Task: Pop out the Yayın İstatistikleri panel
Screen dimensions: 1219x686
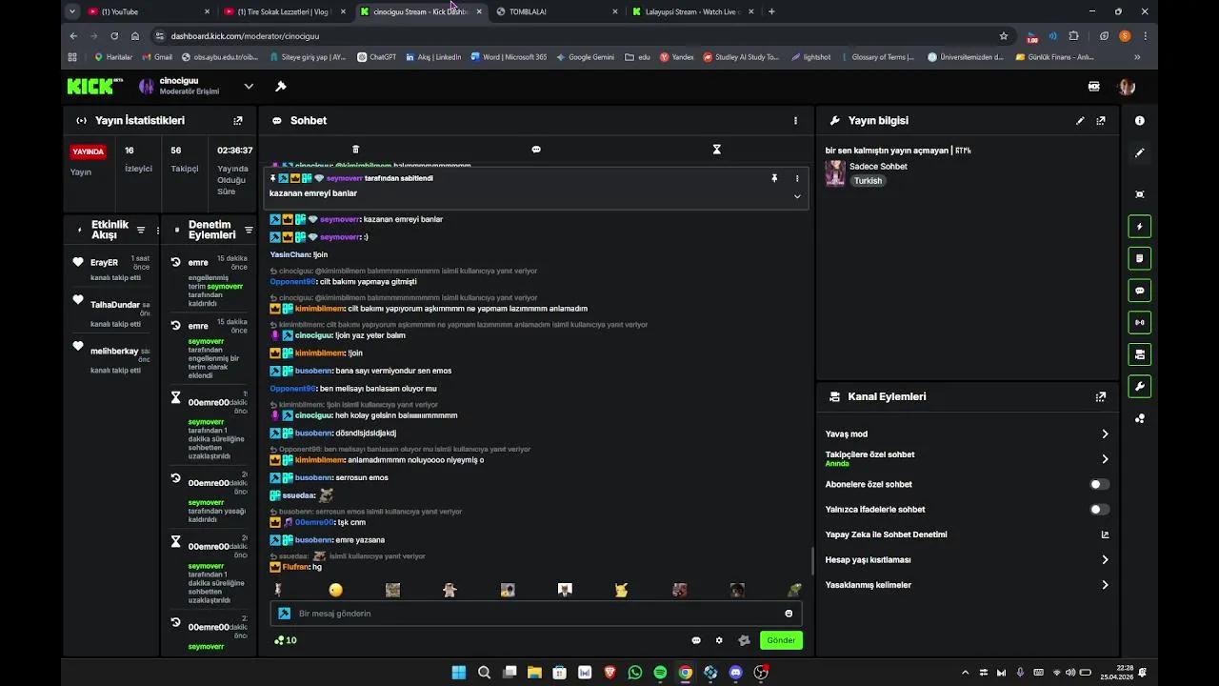Action: (238, 121)
